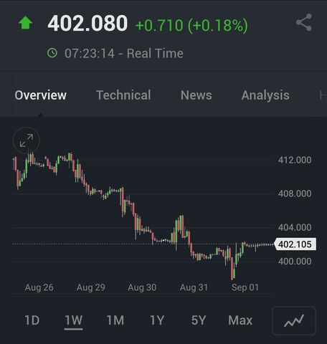Choose the 5Y chart period
Screen dimensions: 327x344
pyautogui.click(x=199, y=320)
